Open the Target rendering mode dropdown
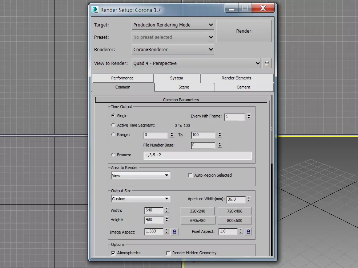This screenshot has height=268, width=358. 173,25
